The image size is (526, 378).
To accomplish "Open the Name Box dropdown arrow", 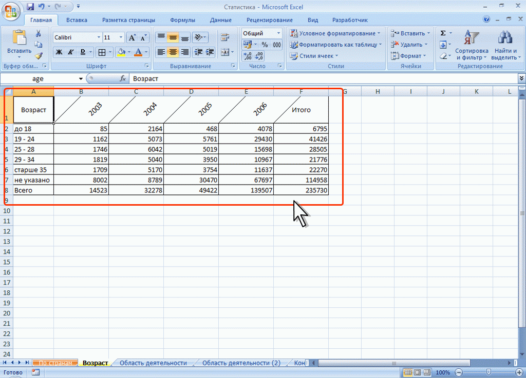I will (x=80, y=79).
